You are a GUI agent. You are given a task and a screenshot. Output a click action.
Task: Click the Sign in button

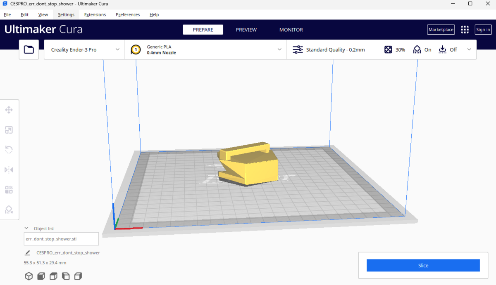pyautogui.click(x=483, y=30)
